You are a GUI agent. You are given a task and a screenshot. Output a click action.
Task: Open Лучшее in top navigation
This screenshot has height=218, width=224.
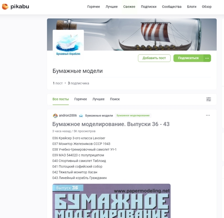(x=112, y=7)
